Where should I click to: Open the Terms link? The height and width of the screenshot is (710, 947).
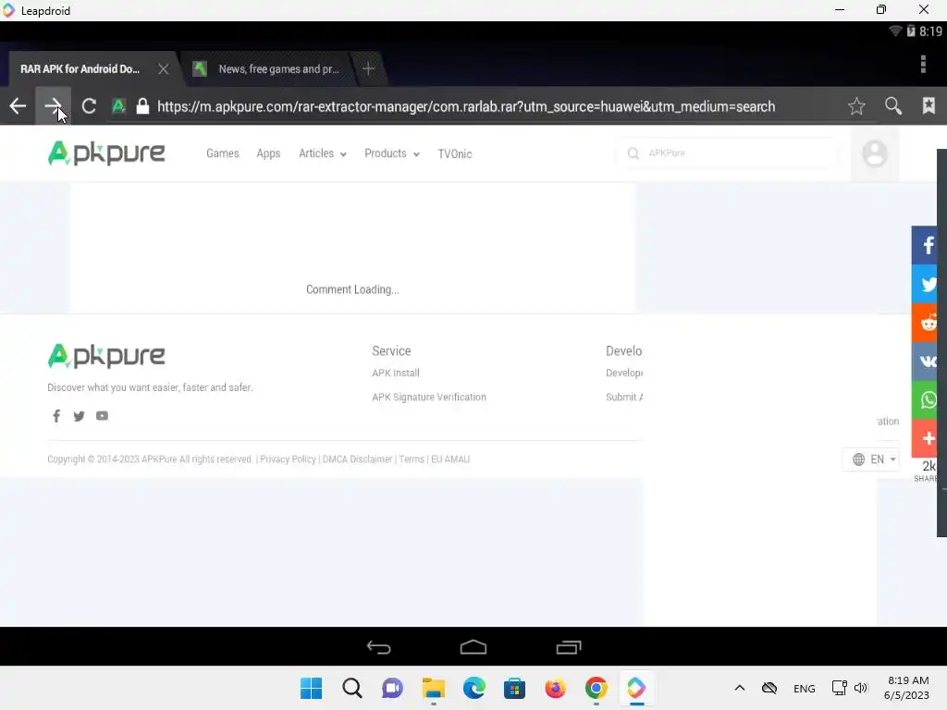pos(412,459)
